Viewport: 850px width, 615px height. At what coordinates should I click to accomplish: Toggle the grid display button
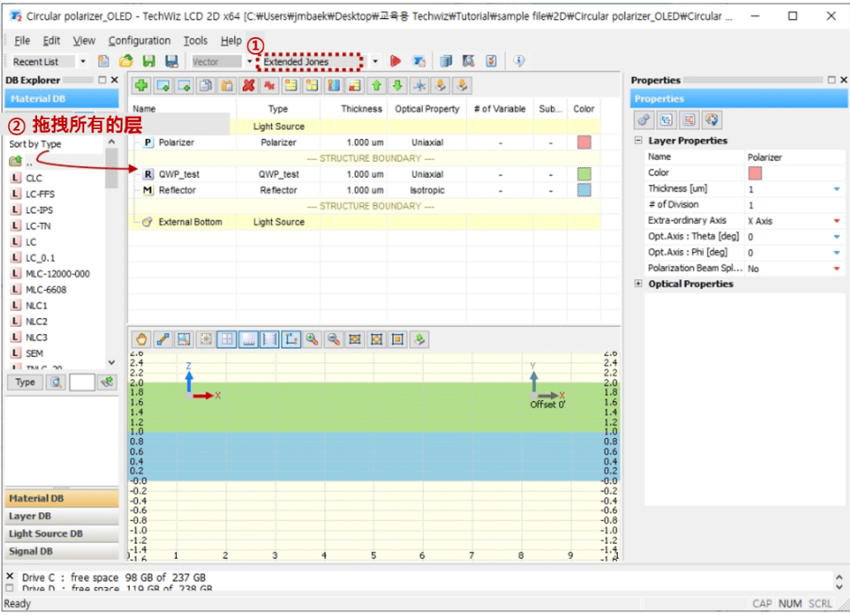(226, 340)
